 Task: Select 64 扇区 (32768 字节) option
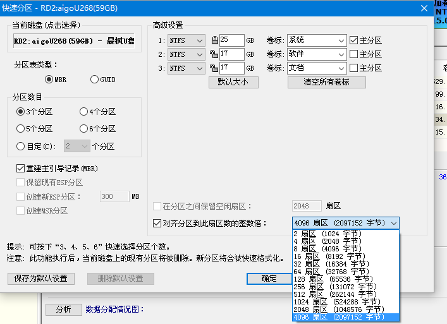point(346,272)
